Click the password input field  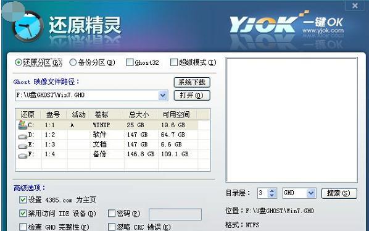(175, 214)
